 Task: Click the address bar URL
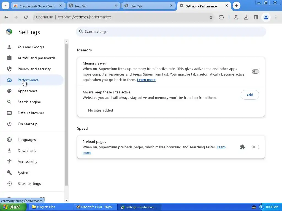coord(84,17)
